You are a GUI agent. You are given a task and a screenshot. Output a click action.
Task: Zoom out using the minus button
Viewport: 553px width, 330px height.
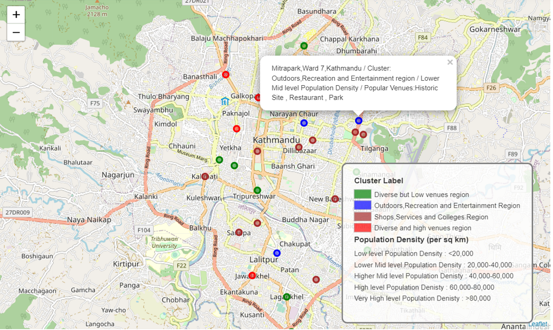coord(16,32)
